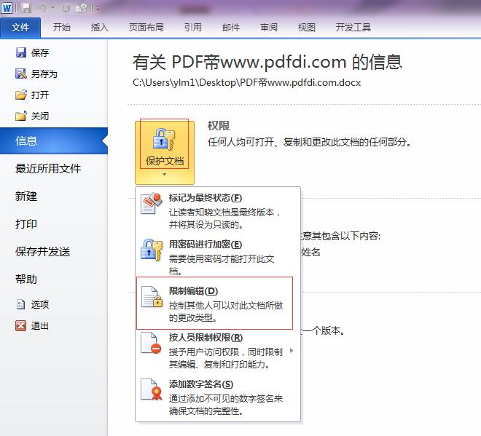Click the 按人员限制权限 restricted document icon
The height and width of the screenshot is (436, 481).
pos(151,343)
